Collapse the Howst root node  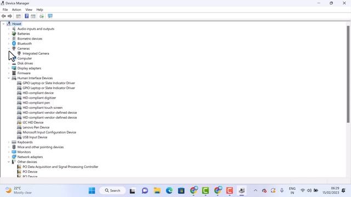(4, 24)
